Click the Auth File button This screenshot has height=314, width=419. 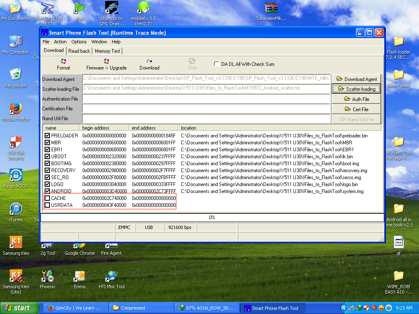pos(356,99)
